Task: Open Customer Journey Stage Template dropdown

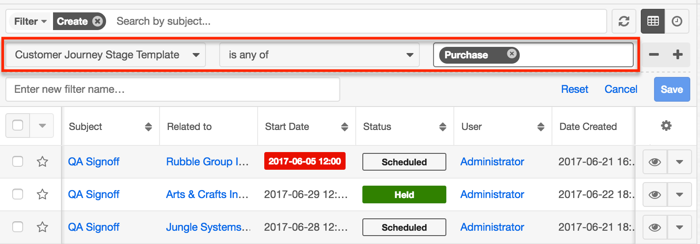Action: (106, 55)
